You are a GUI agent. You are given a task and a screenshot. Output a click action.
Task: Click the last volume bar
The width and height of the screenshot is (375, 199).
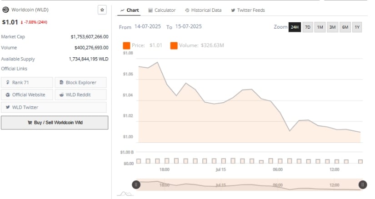point(360,162)
